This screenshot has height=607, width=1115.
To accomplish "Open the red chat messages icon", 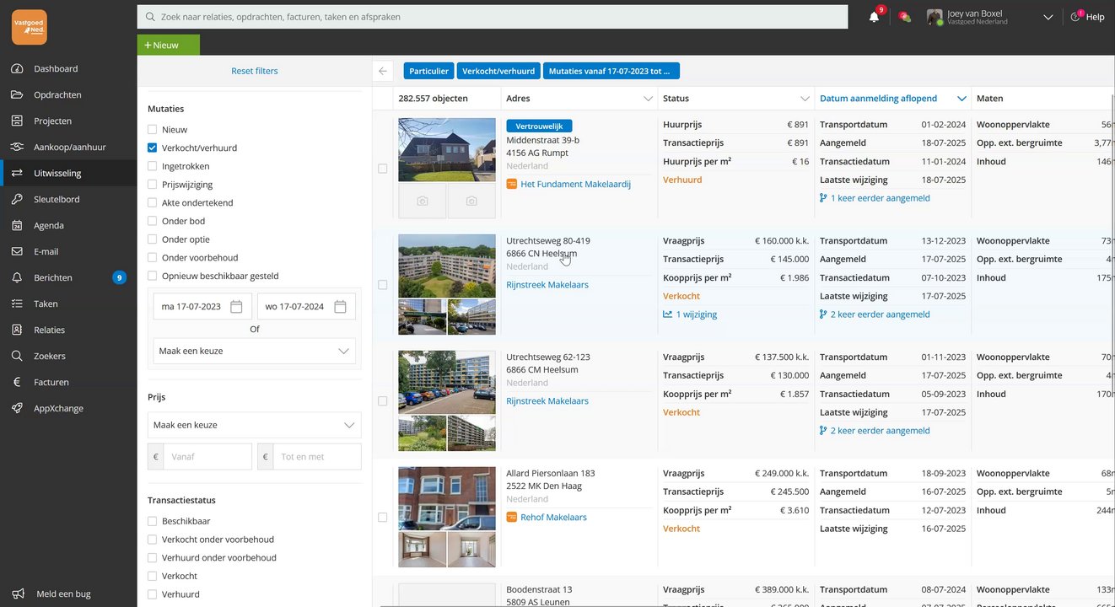I will point(904,17).
